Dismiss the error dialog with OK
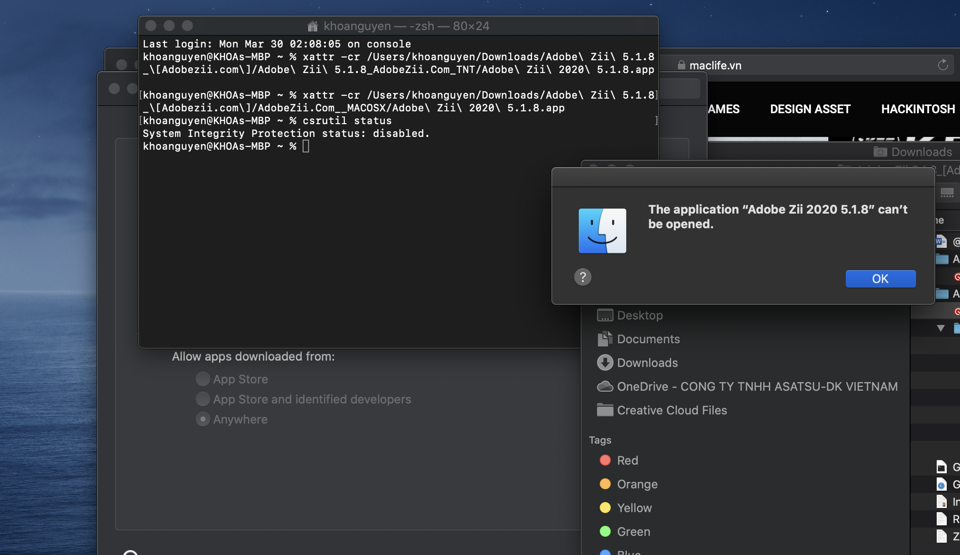 tap(880, 279)
